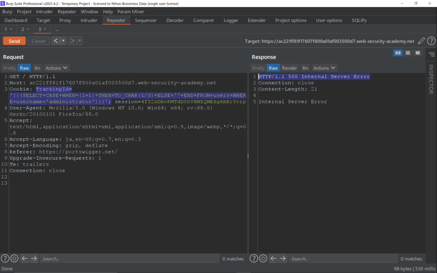Open request search help icon
The height and width of the screenshot is (273, 437).
pyautogui.click(x=5, y=259)
